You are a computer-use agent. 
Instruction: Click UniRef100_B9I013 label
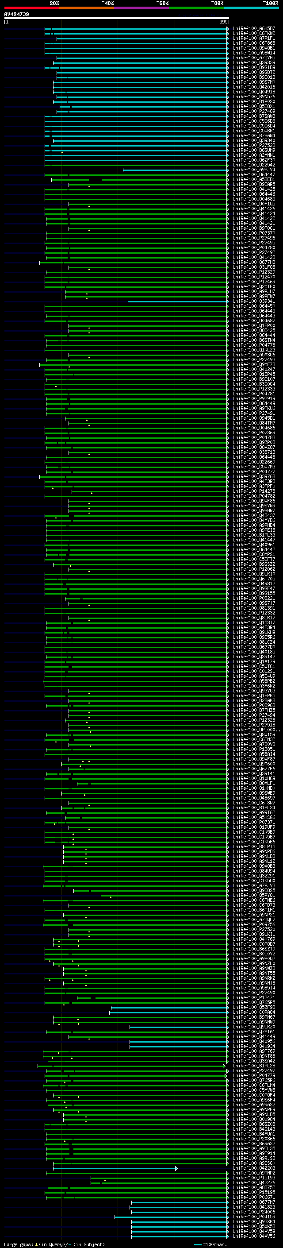point(253,77)
